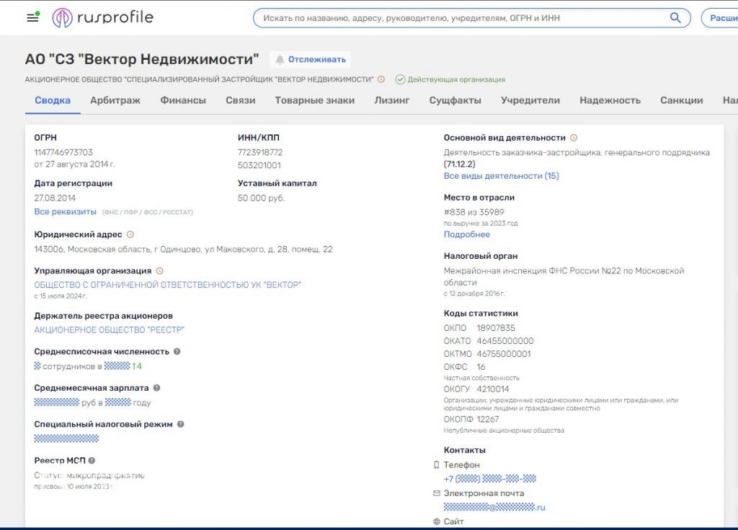
Task: Click the envelope icon next to Электронная почта
Action: [x=436, y=493]
